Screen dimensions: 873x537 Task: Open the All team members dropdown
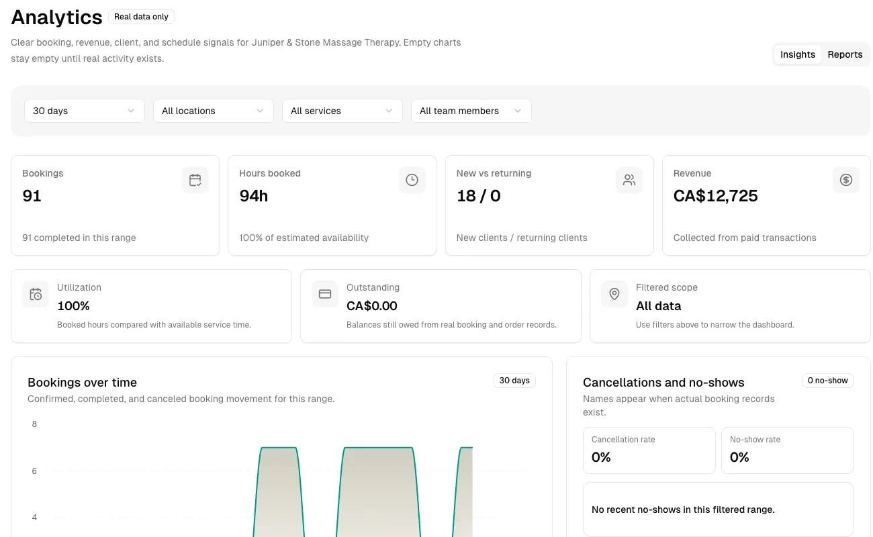point(471,111)
